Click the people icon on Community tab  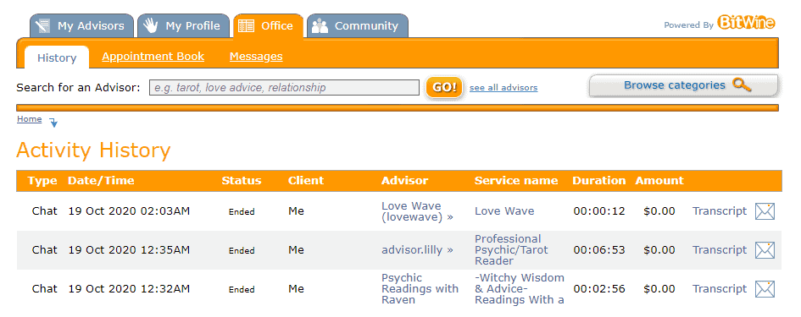point(320,26)
